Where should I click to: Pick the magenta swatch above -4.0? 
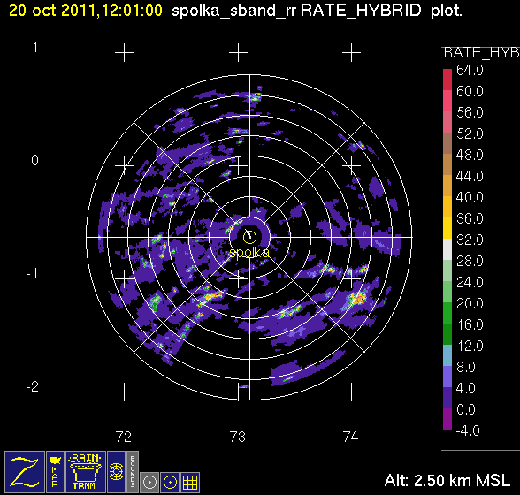coord(447,419)
